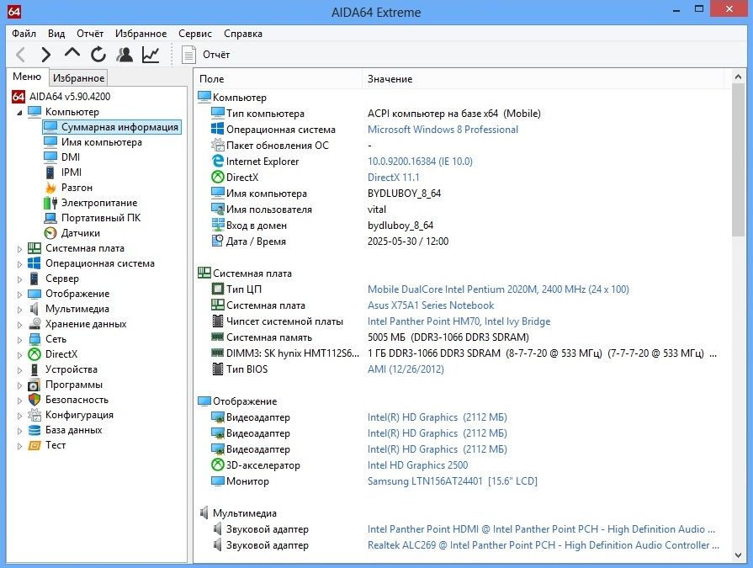The height and width of the screenshot is (568, 753).
Task: Click the Монитор row icon
Action: (218, 480)
